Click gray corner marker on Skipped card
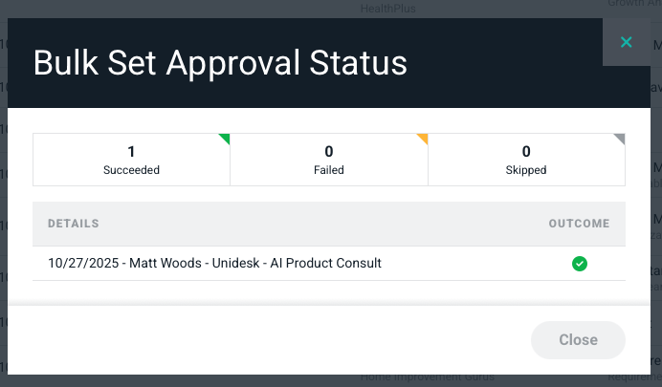 pyautogui.click(x=620, y=138)
